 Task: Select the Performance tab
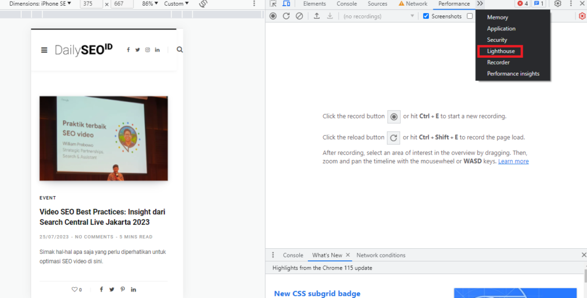click(x=454, y=4)
